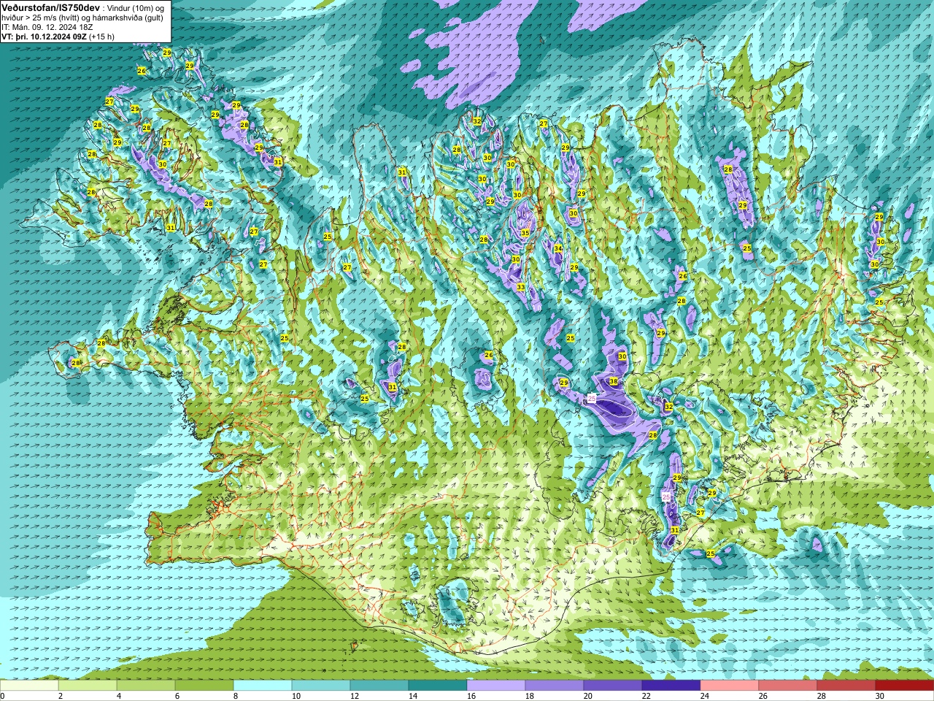Click the 24–26 m/s pink legend swatch
Screen dimensions: 934x701
[x=730, y=686]
